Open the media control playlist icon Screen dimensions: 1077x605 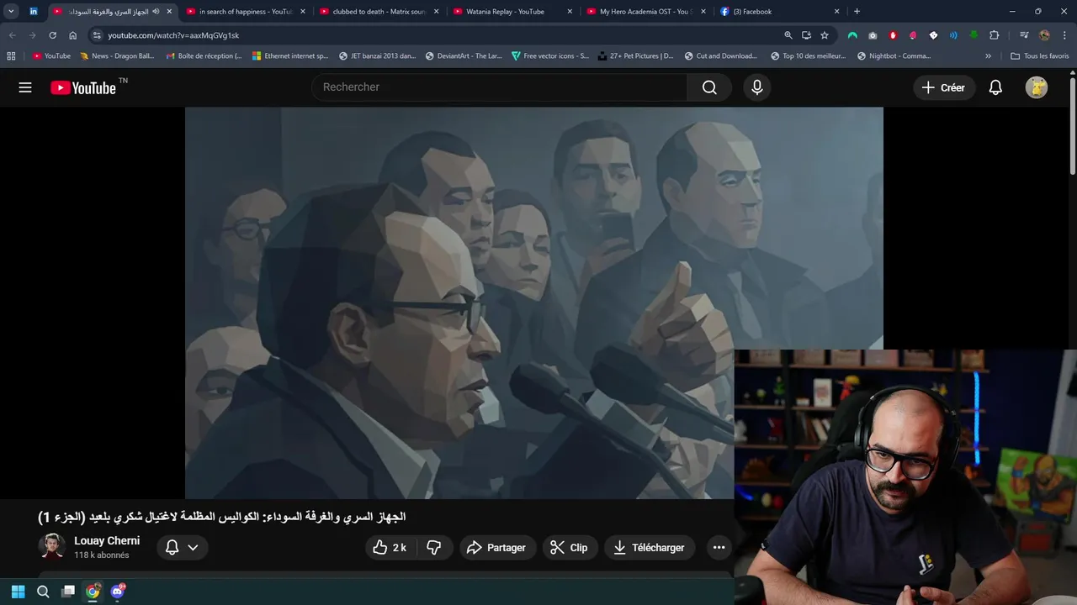click(x=1024, y=35)
